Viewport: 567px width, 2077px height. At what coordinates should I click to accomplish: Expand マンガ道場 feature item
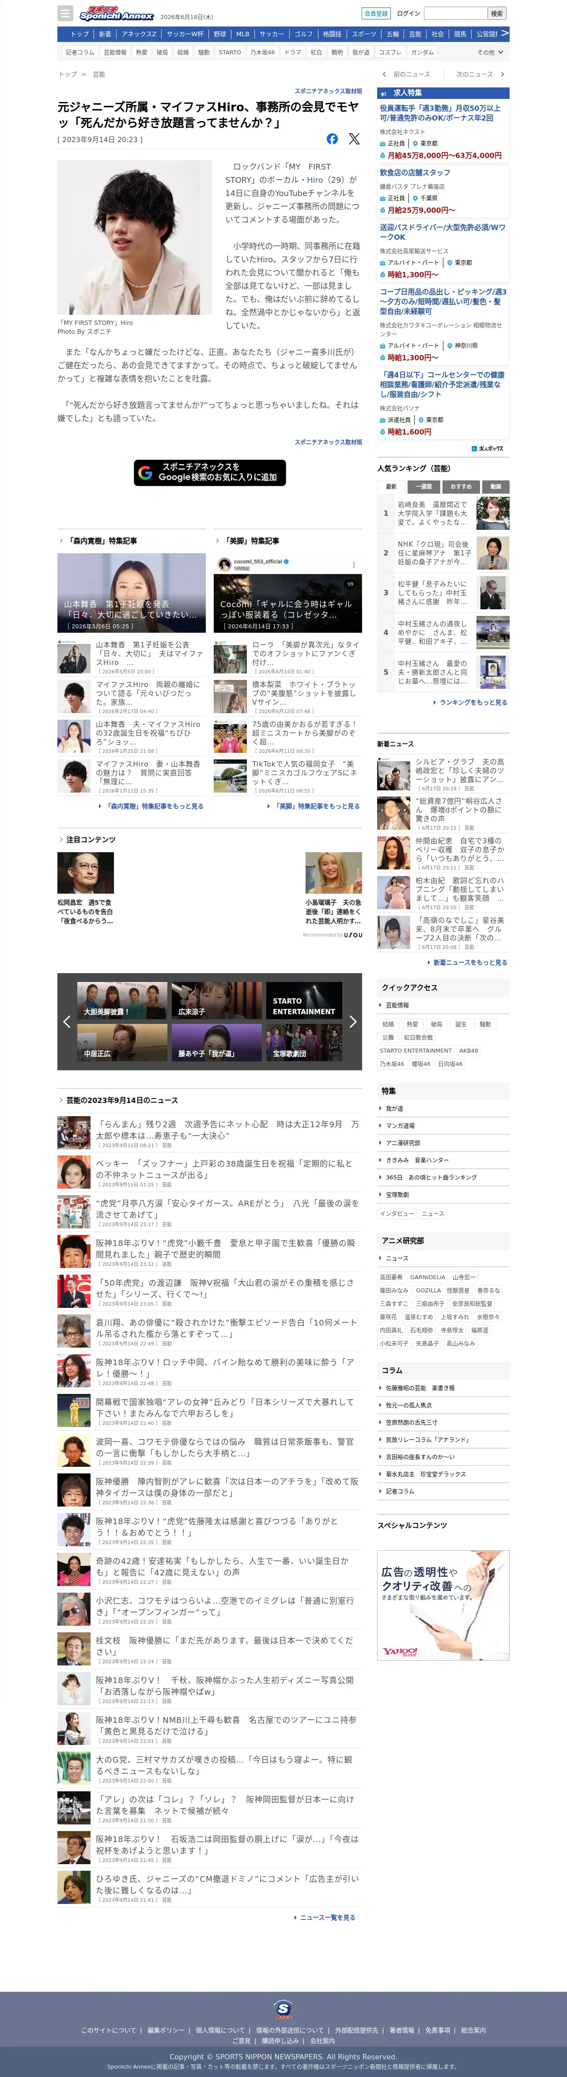(x=444, y=1125)
